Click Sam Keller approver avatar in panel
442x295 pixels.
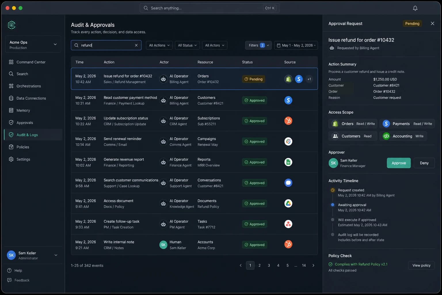[x=333, y=163]
